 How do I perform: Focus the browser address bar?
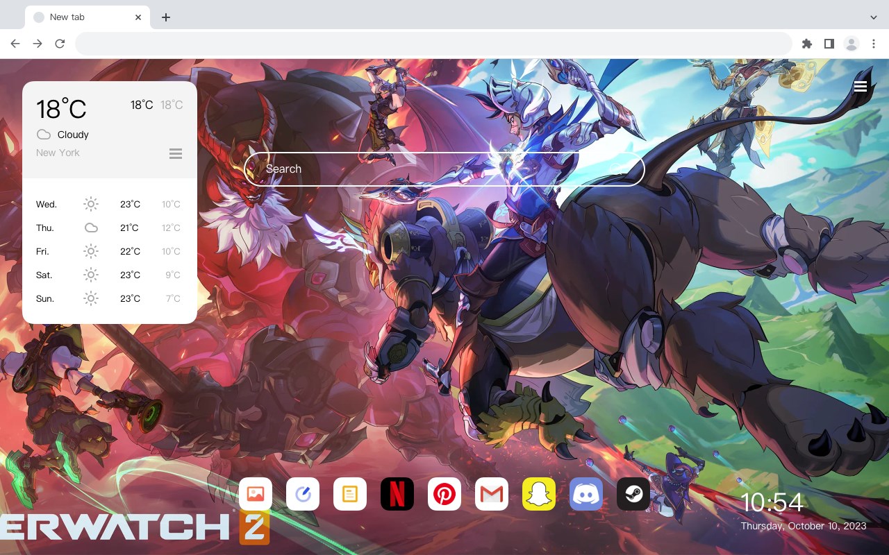point(433,44)
